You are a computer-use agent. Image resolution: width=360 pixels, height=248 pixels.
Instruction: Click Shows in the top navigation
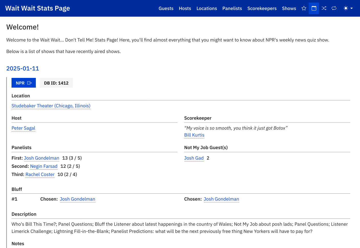289,8
